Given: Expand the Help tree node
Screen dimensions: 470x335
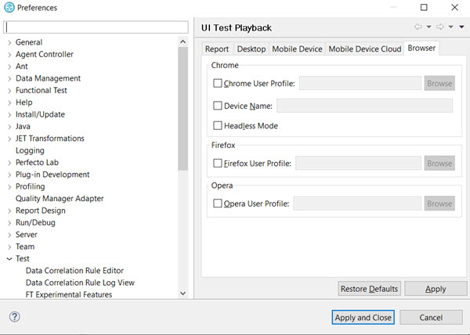Looking at the screenshot, I should click(x=9, y=103).
